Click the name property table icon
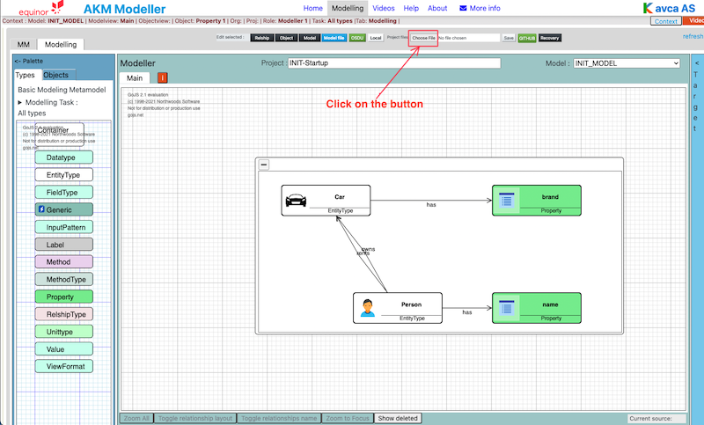This screenshot has width=704, height=425. coord(506,308)
